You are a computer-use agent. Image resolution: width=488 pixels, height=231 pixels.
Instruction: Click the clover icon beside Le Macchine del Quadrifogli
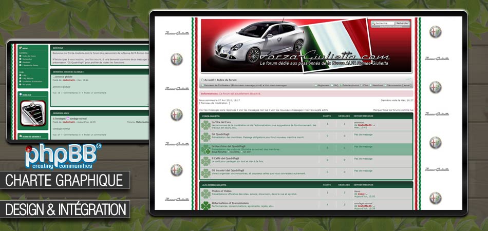205,149
